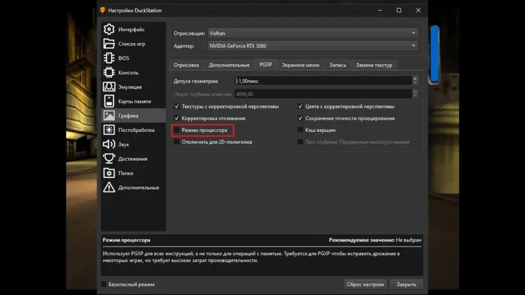The width and height of the screenshot is (525, 295).
Task: Close settings window with X
Action: pyautogui.click(x=418, y=11)
